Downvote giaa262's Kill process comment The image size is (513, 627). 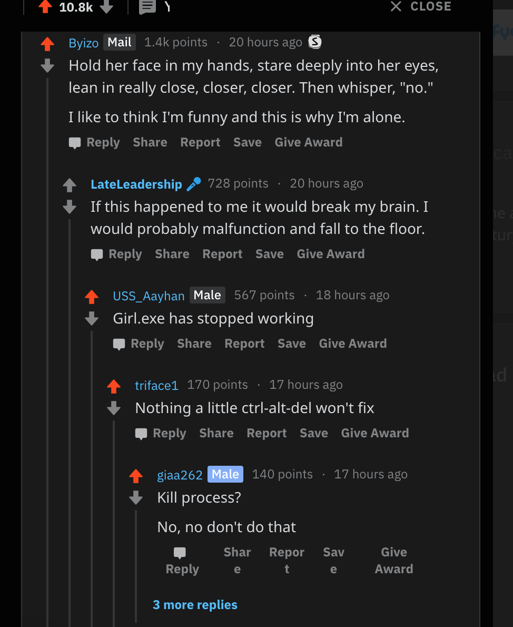coord(136,498)
